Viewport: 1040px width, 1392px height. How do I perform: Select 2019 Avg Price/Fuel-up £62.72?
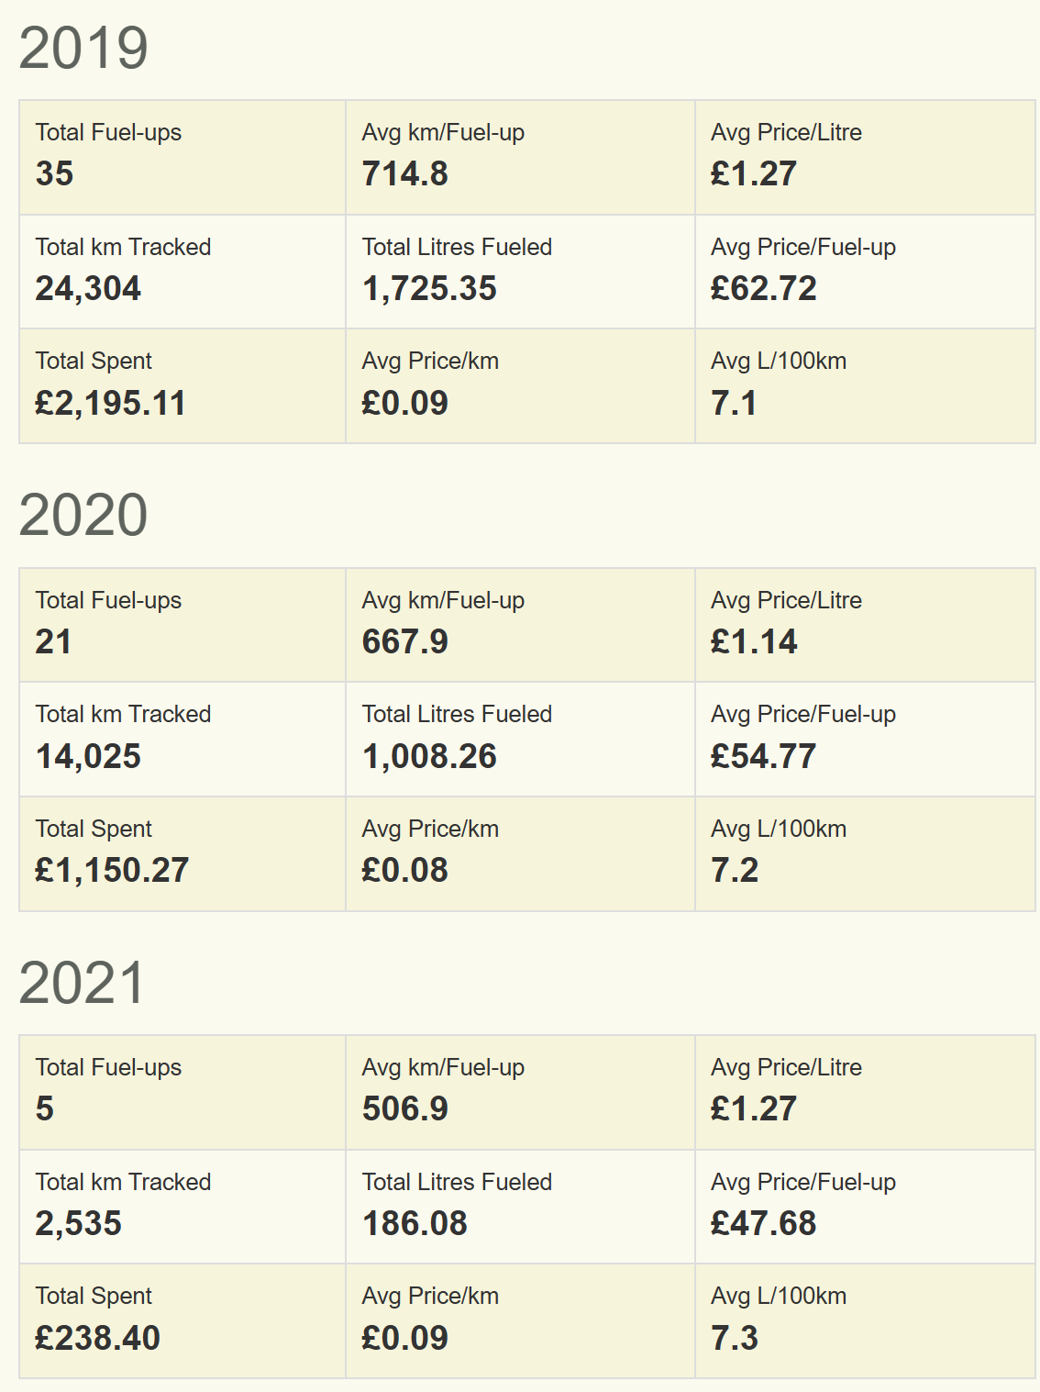(764, 288)
